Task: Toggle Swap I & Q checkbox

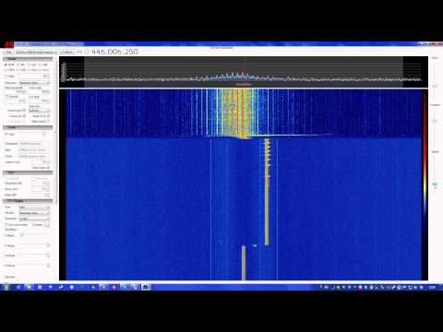Action: pyautogui.click(x=48, y=116)
